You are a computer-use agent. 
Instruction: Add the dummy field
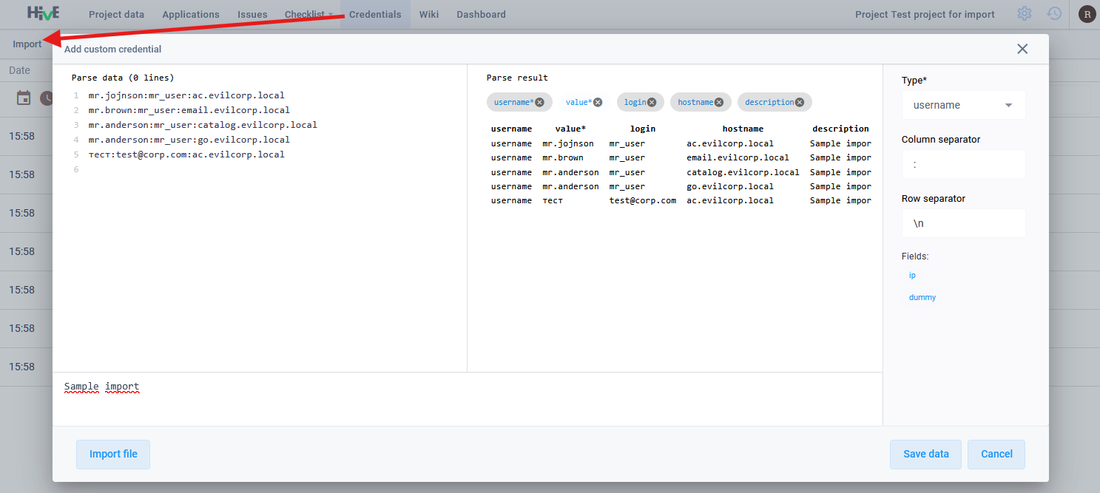[x=922, y=297]
